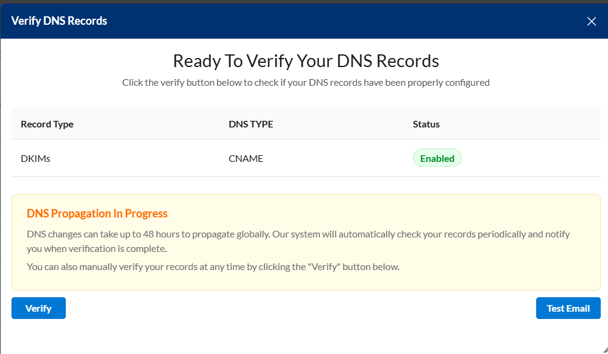Image resolution: width=608 pixels, height=354 pixels.
Task: Click the green Enabled status badge
Action: (437, 158)
